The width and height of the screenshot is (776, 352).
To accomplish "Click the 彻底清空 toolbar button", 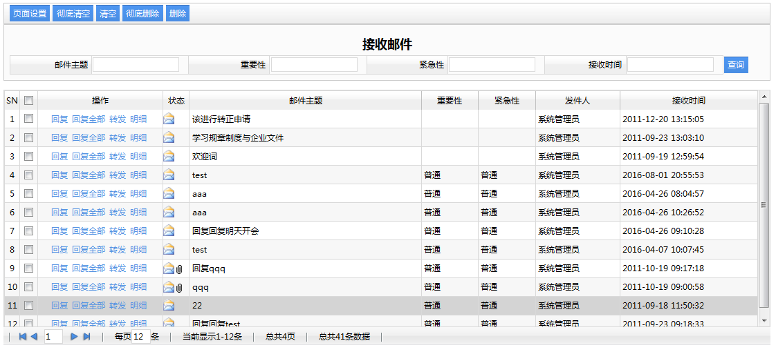I will pos(73,14).
